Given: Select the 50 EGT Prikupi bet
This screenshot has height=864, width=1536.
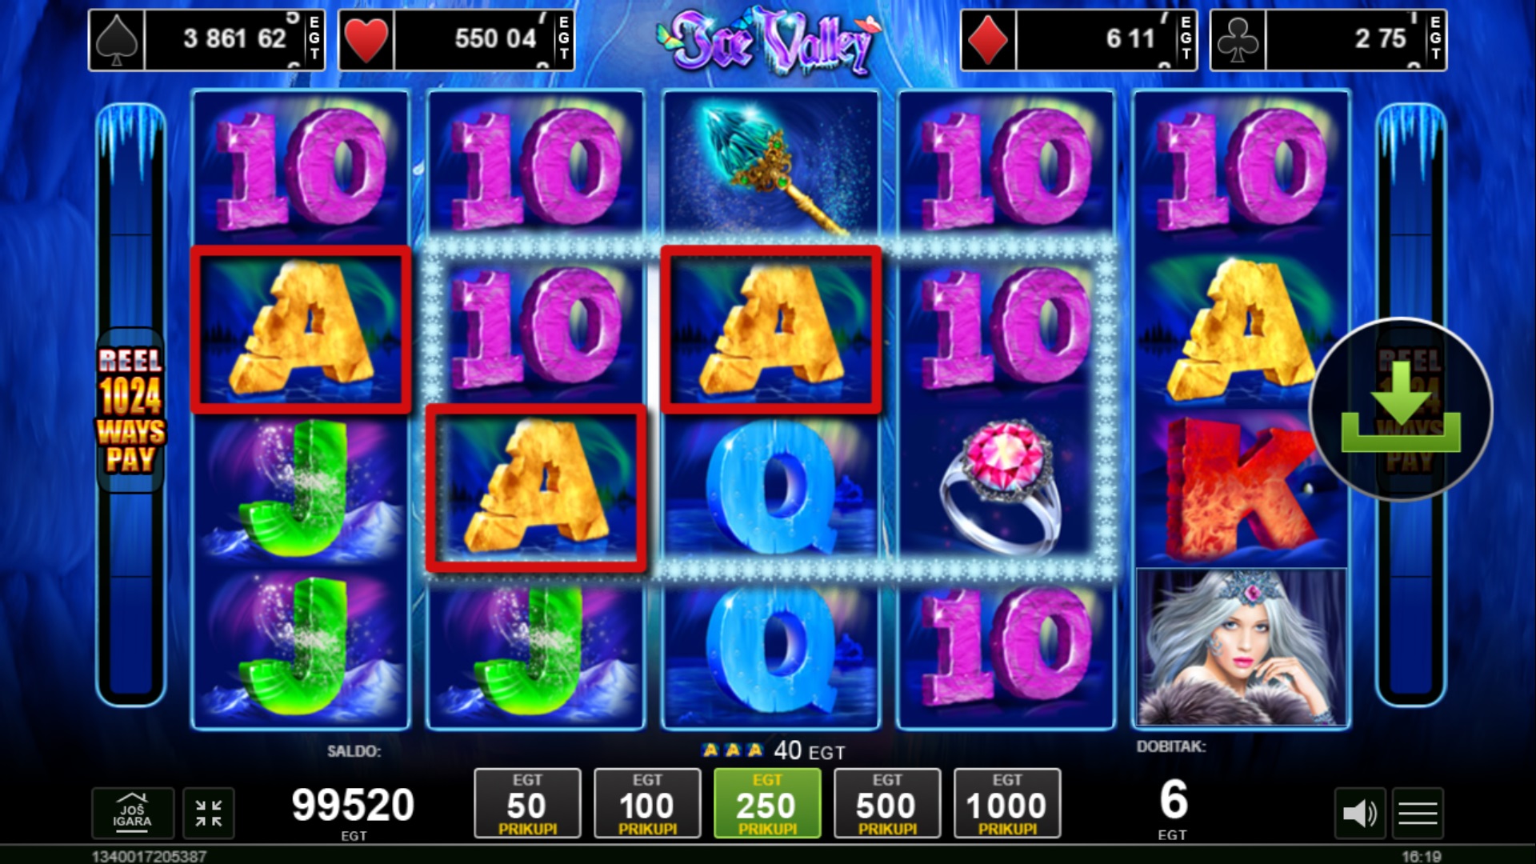Looking at the screenshot, I should (x=527, y=803).
